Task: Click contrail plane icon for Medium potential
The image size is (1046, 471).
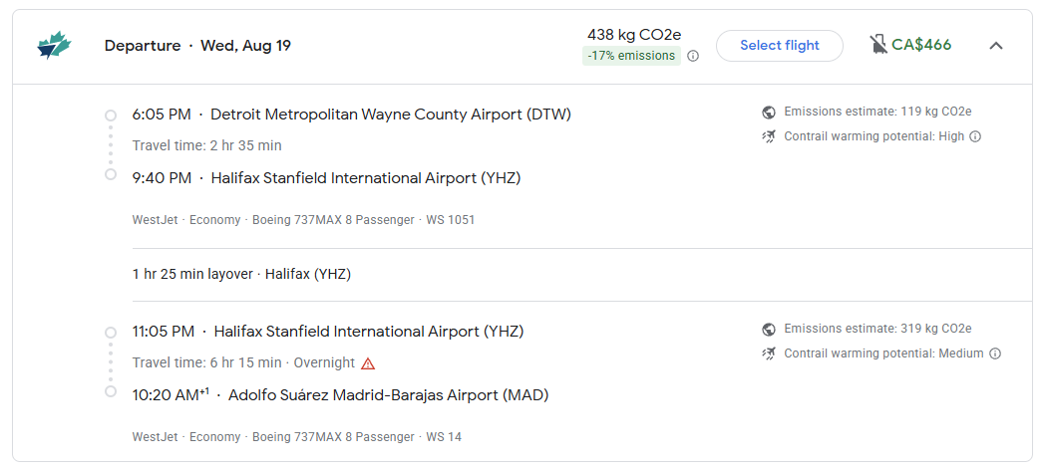Action: pyautogui.click(x=769, y=353)
